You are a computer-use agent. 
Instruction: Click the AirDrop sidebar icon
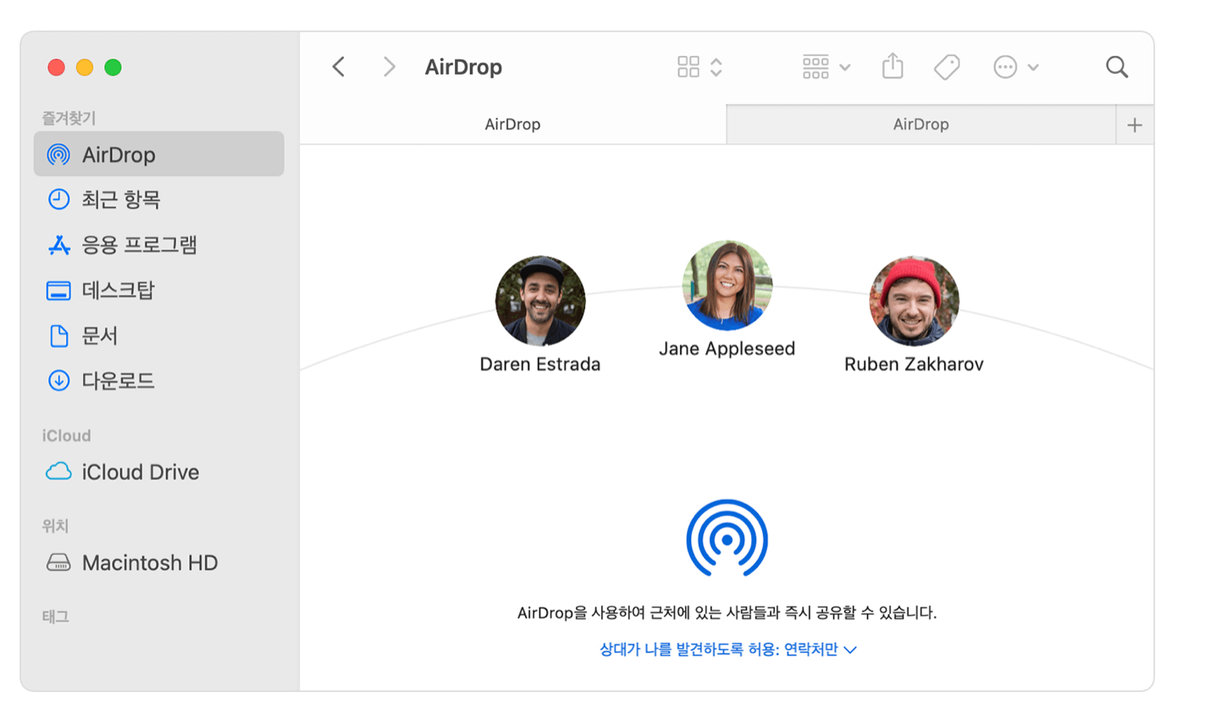coord(58,154)
